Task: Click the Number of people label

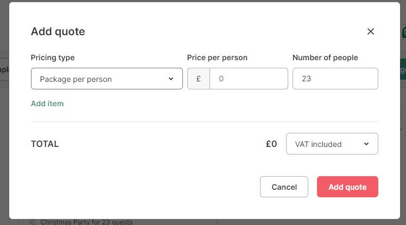Action: coord(325,57)
